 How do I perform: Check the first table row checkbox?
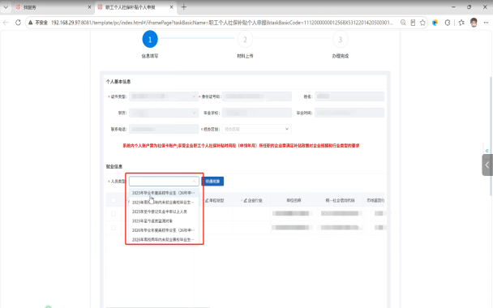pos(114,214)
